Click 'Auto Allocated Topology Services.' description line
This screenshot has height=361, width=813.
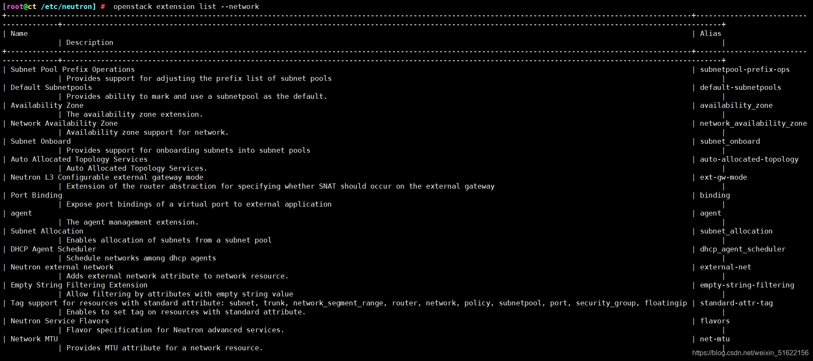click(137, 169)
